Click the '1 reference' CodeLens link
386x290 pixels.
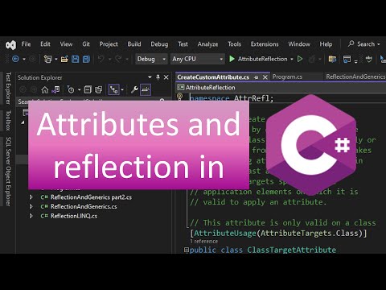pos(204,242)
